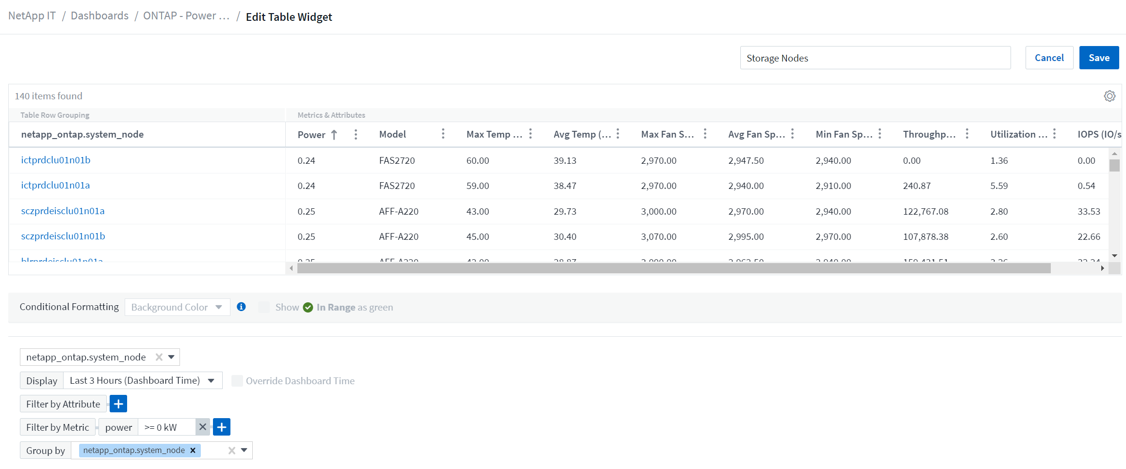Open the Avg Fan Speed column menu
Viewport: 1126px width, 469px height.
point(792,133)
